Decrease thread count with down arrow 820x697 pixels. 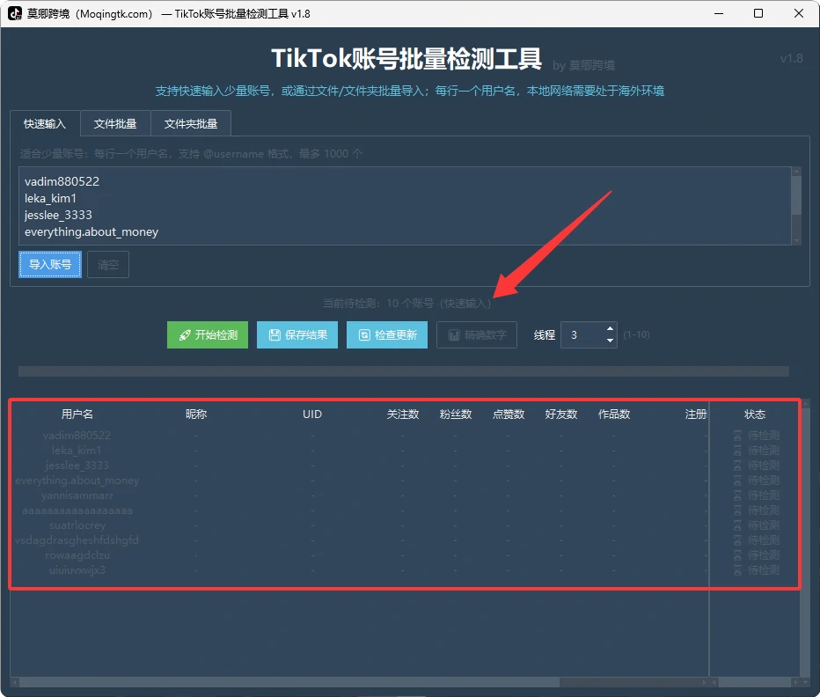point(610,341)
